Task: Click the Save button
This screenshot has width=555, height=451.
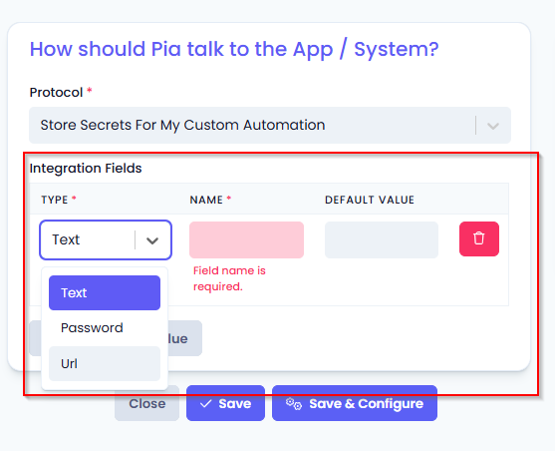Action: tap(225, 403)
